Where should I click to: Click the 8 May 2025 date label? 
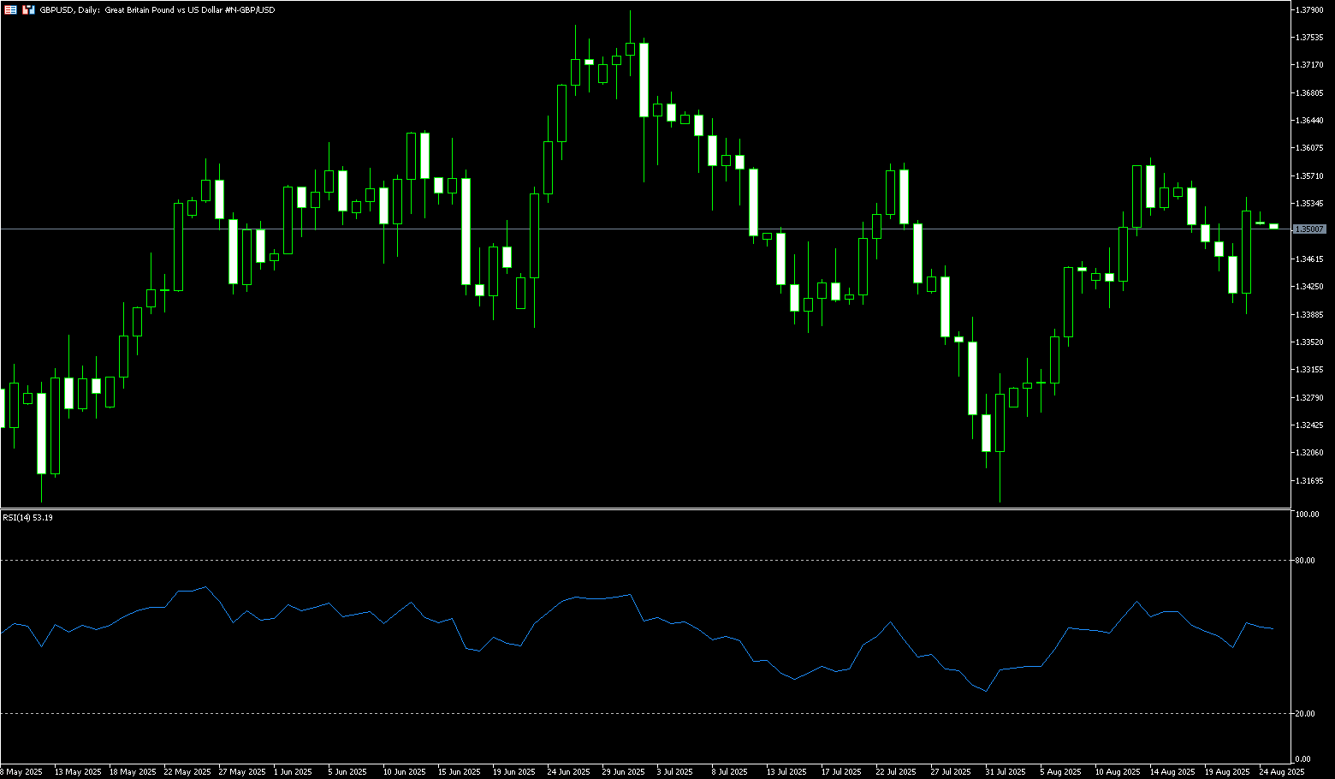click(x=21, y=772)
